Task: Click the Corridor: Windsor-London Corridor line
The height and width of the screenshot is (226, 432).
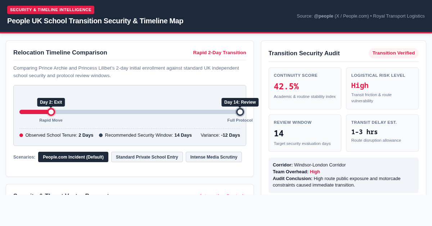Action: [309, 165]
